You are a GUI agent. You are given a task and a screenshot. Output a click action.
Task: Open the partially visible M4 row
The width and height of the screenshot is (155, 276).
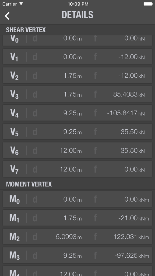[x=77, y=273]
